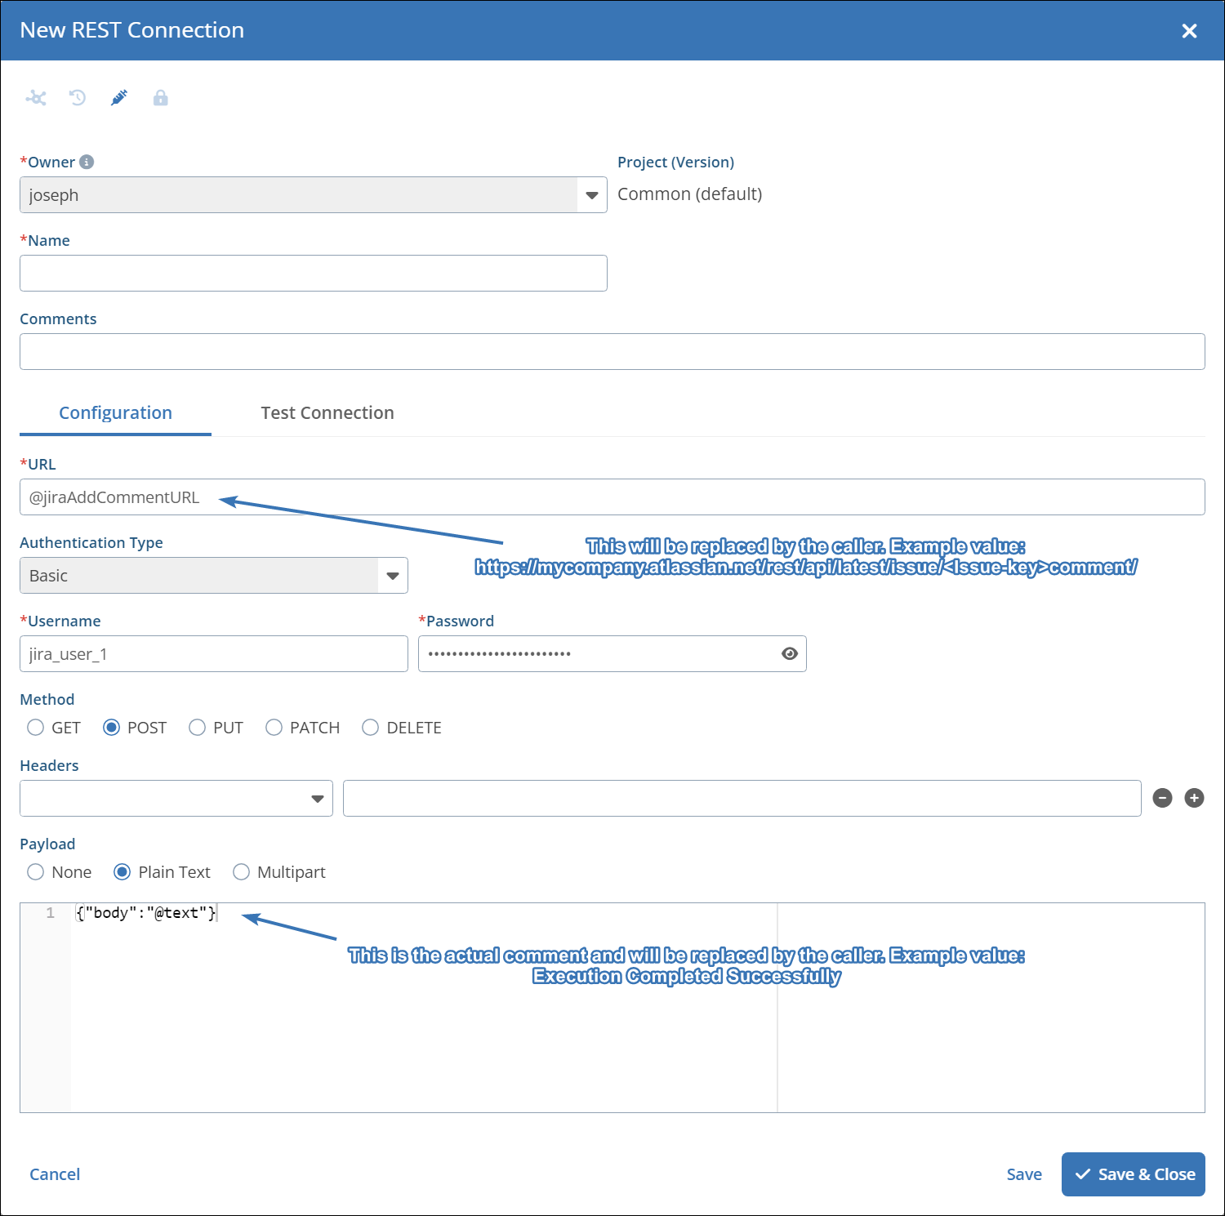Add a header row with plus icon
Screen dimensions: 1225x1216
point(1194,798)
